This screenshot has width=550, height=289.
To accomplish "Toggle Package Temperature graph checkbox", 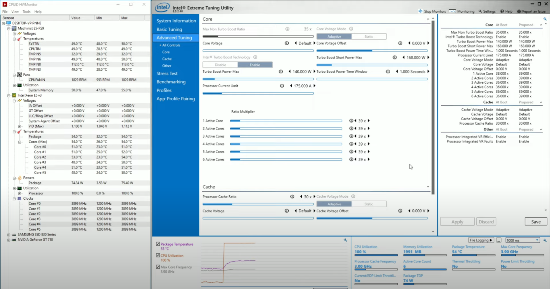I will (158, 244).
